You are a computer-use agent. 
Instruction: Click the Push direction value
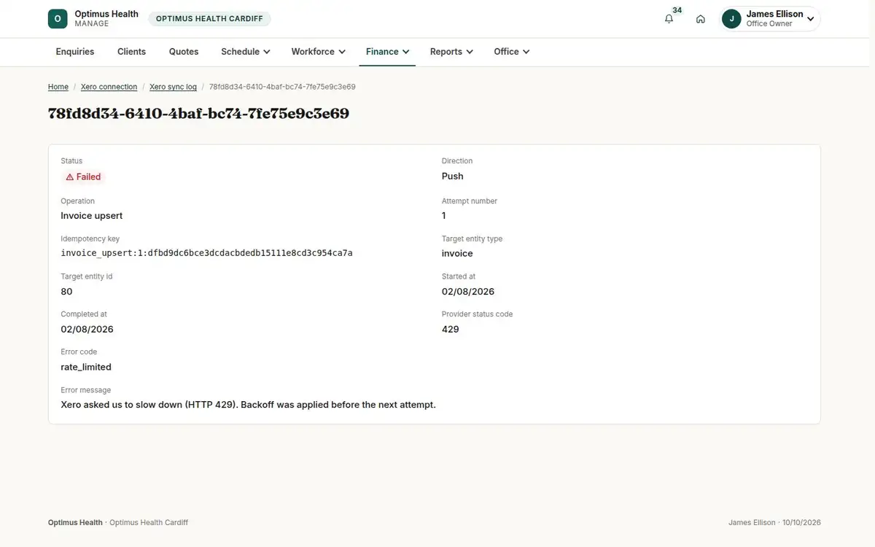pos(453,176)
